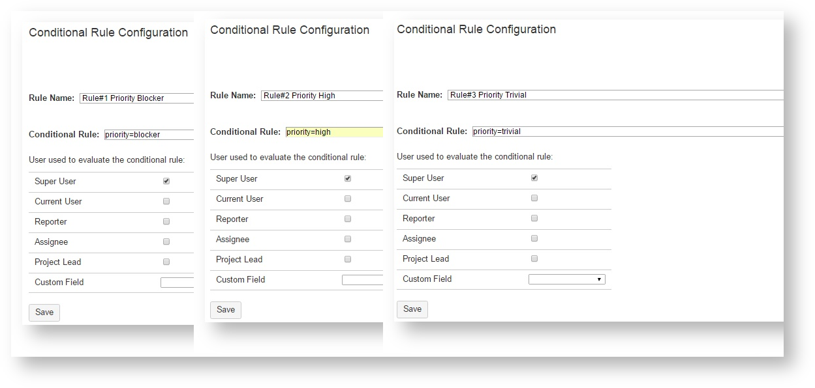Image resolution: width=815 pixels, height=388 pixels.
Task: Tick Project Lead in Rule#3 panel
Action: coord(534,258)
